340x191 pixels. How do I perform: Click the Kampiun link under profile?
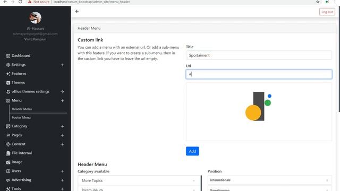[40, 39]
